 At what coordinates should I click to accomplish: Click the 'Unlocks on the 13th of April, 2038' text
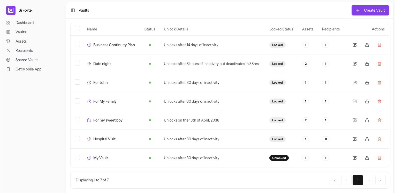click(x=192, y=120)
